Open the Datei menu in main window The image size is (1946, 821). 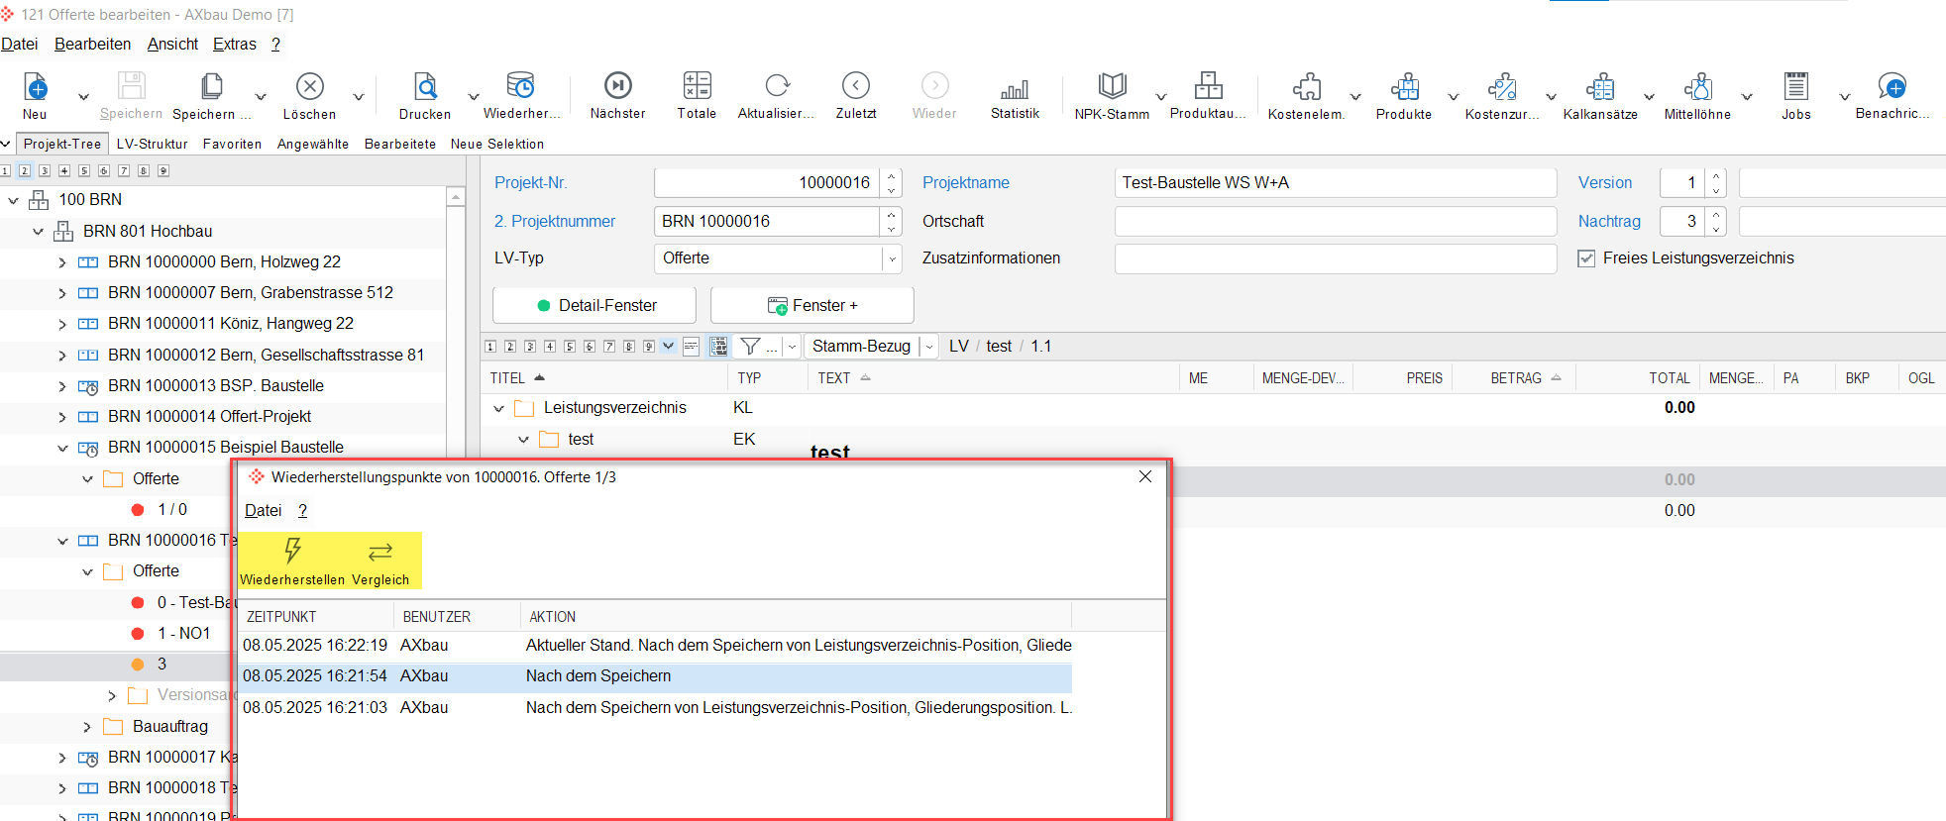point(20,44)
